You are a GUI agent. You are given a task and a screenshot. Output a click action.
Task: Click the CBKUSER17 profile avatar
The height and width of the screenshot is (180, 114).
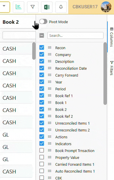(x=106, y=7)
